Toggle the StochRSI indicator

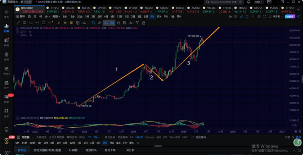click(175, 137)
